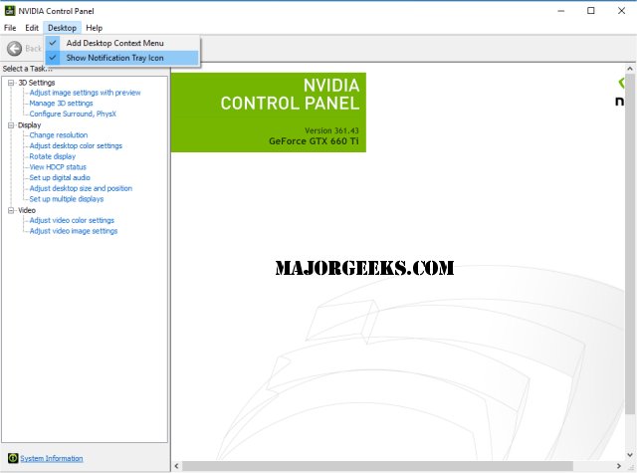Screen dimensions: 637x473
Task: Select View HDCP status
Action: [x=58, y=167]
